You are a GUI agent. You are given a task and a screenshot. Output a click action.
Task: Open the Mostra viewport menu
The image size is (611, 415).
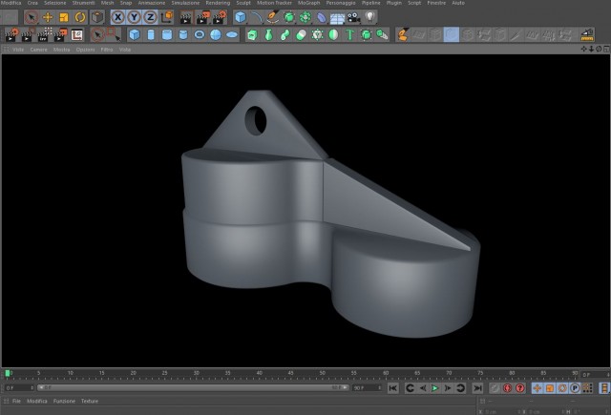pos(61,50)
